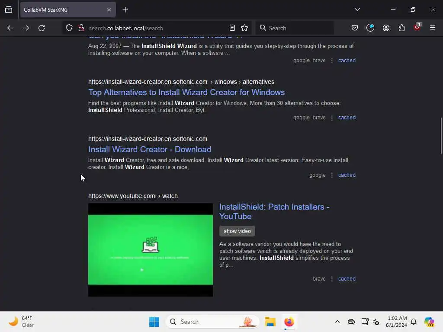The height and width of the screenshot is (332, 443).
Task: Reload the current page
Action: click(x=42, y=28)
